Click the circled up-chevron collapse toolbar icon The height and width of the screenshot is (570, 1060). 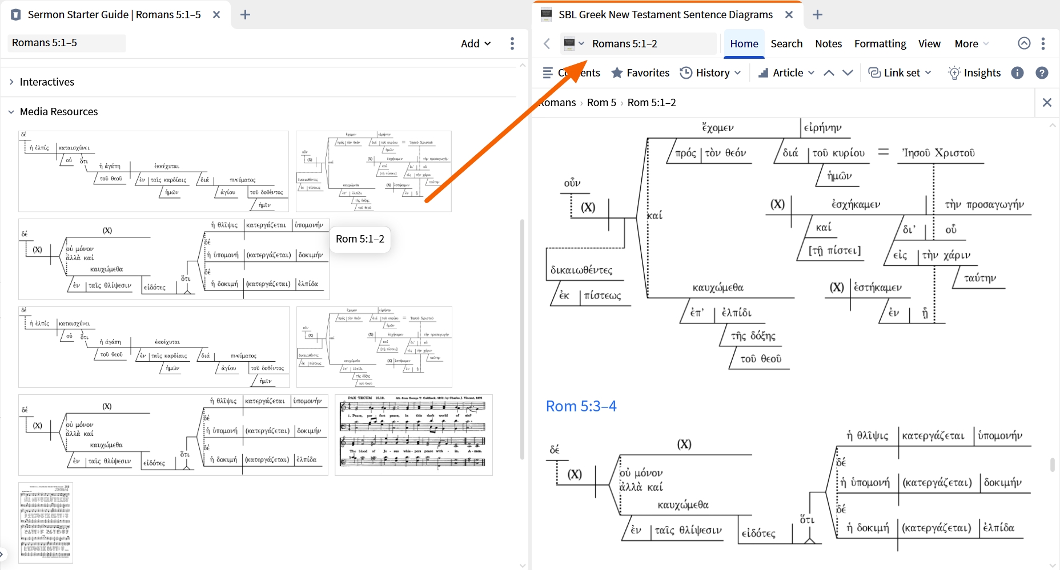[1024, 43]
